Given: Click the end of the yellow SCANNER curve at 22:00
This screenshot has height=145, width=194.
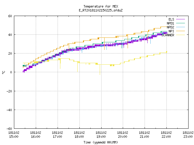Looking at the screenshot, I should point(167,52).
